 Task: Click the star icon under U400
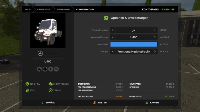[51, 69]
